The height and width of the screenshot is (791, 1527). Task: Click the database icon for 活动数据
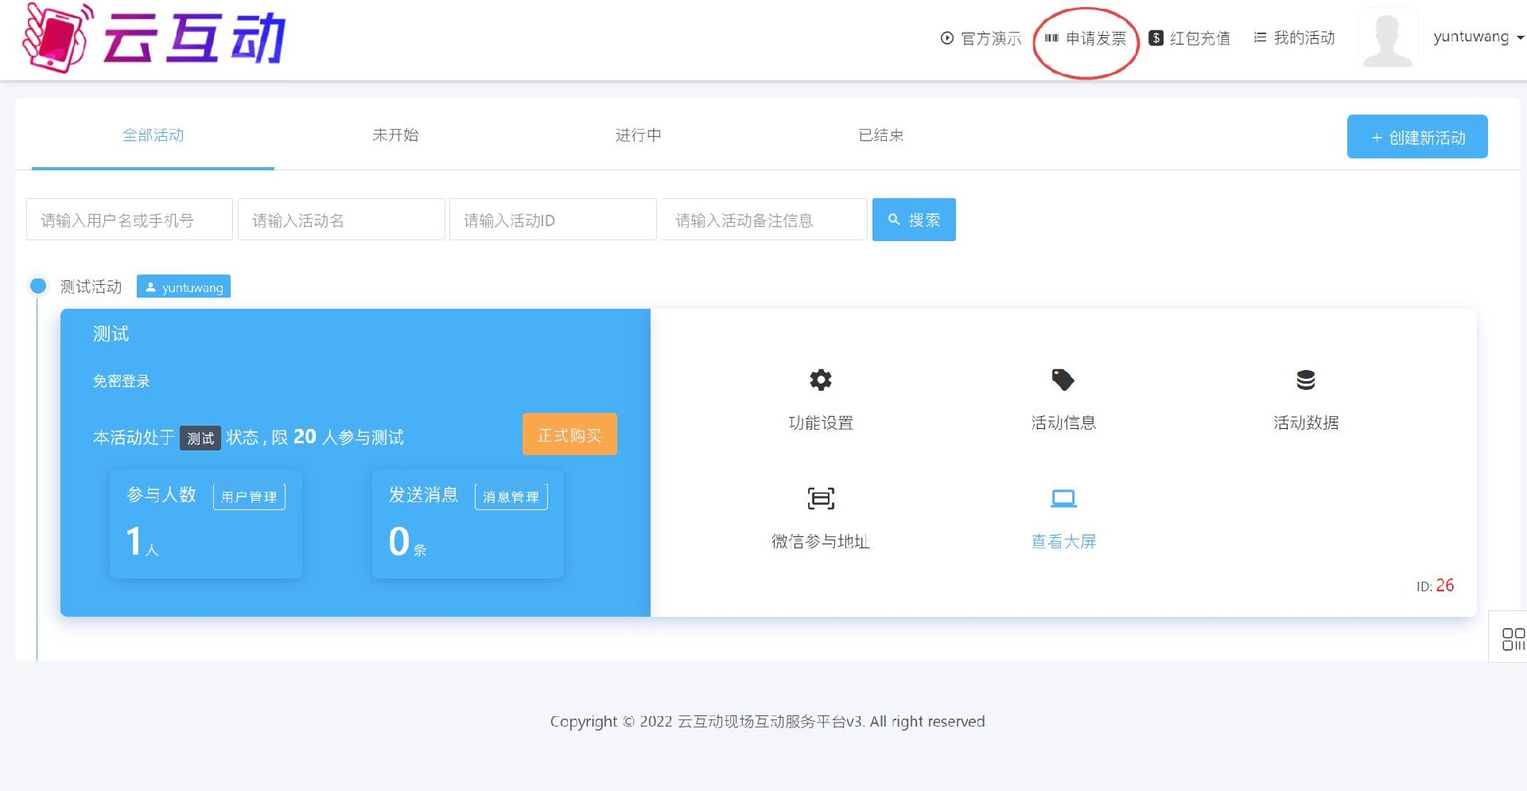1305,380
